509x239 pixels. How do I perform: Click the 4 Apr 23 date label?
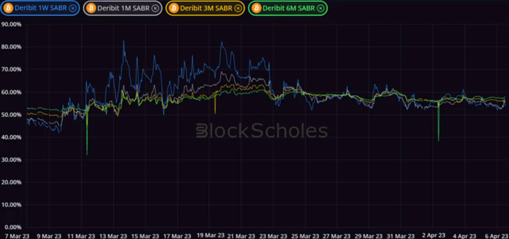[465, 236]
